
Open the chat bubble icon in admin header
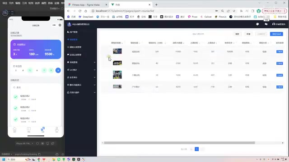click(x=257, y=24)
